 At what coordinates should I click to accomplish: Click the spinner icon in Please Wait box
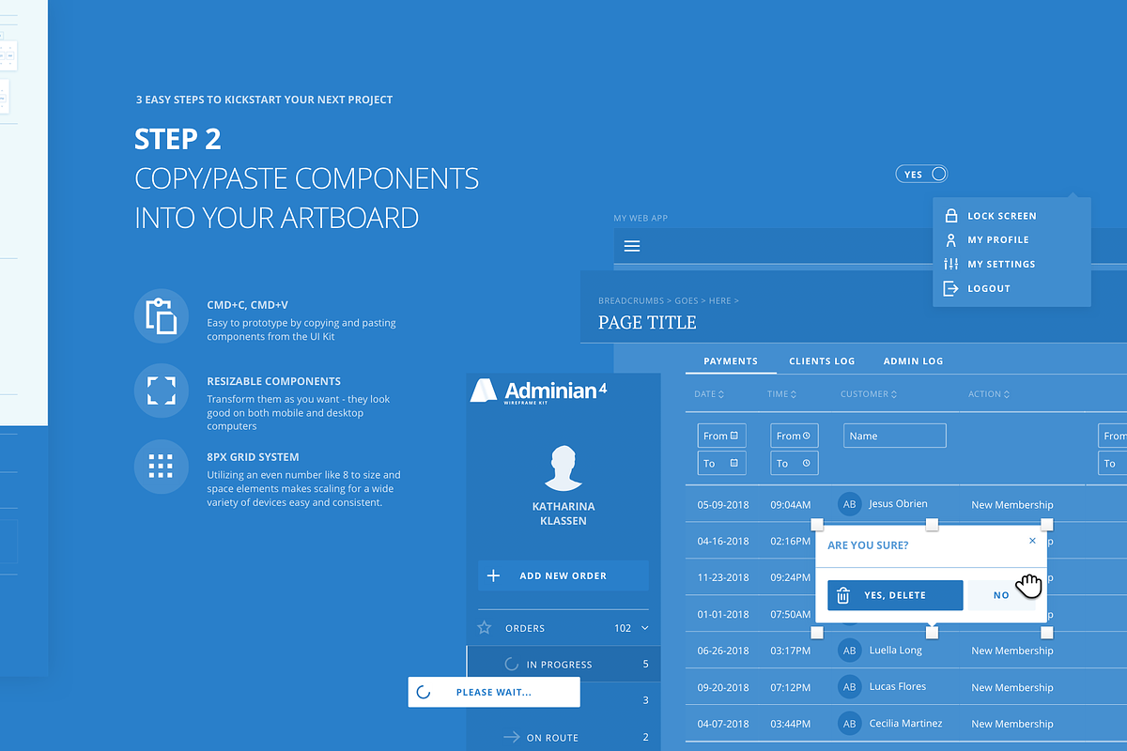(424, 692)
